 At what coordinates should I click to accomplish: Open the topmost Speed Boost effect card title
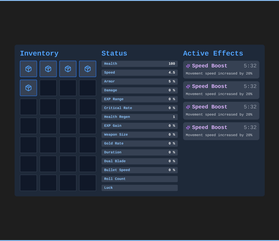[x=210, y=66]
